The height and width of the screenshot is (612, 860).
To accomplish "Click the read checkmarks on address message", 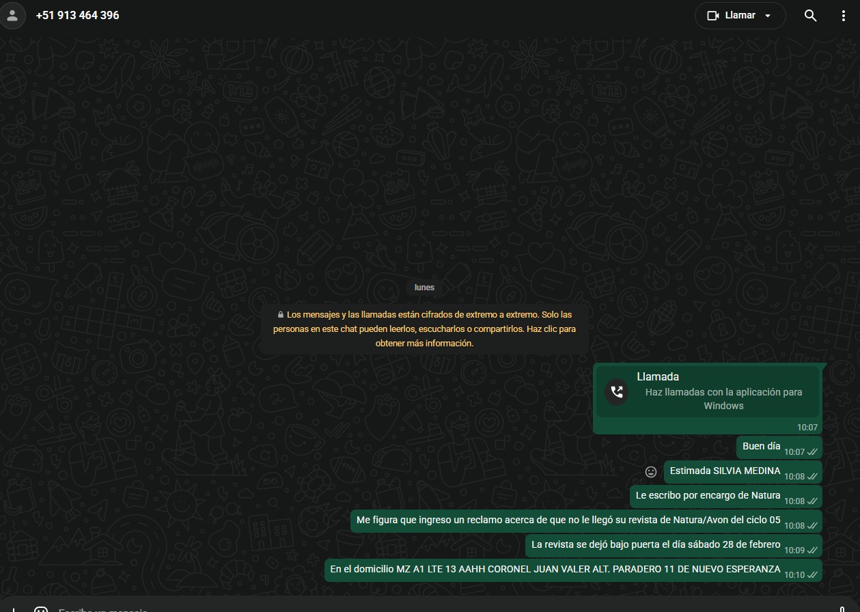I will click(812, 575).
